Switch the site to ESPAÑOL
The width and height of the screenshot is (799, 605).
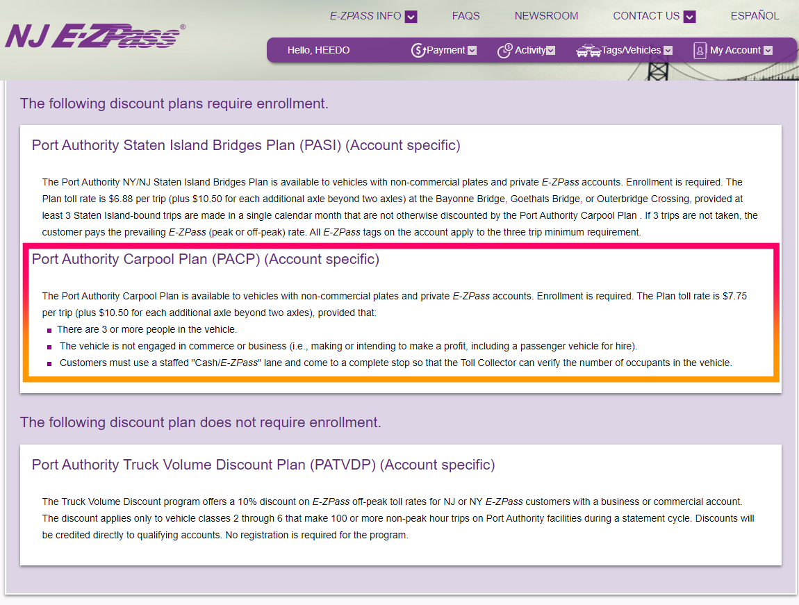(x=755, y=16)
